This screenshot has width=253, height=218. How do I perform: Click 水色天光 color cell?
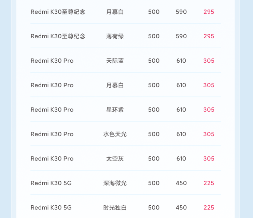(115, 134)
